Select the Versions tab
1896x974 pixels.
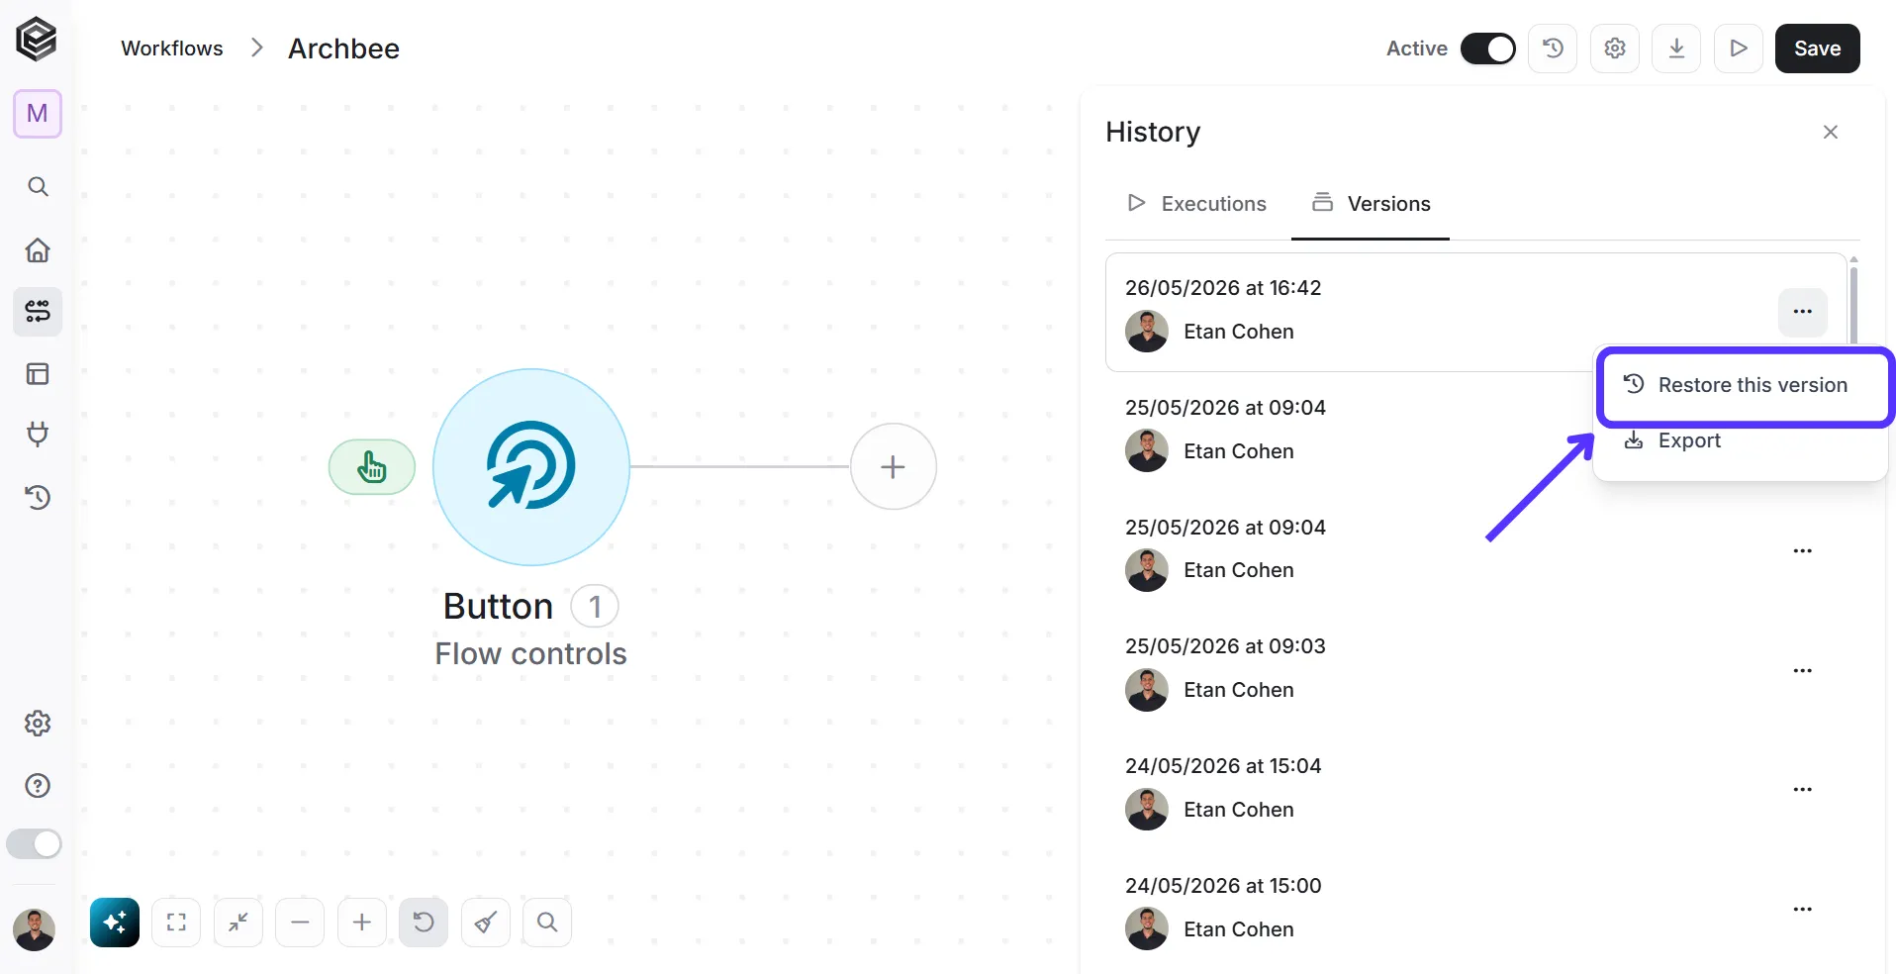coord(1371,203)
